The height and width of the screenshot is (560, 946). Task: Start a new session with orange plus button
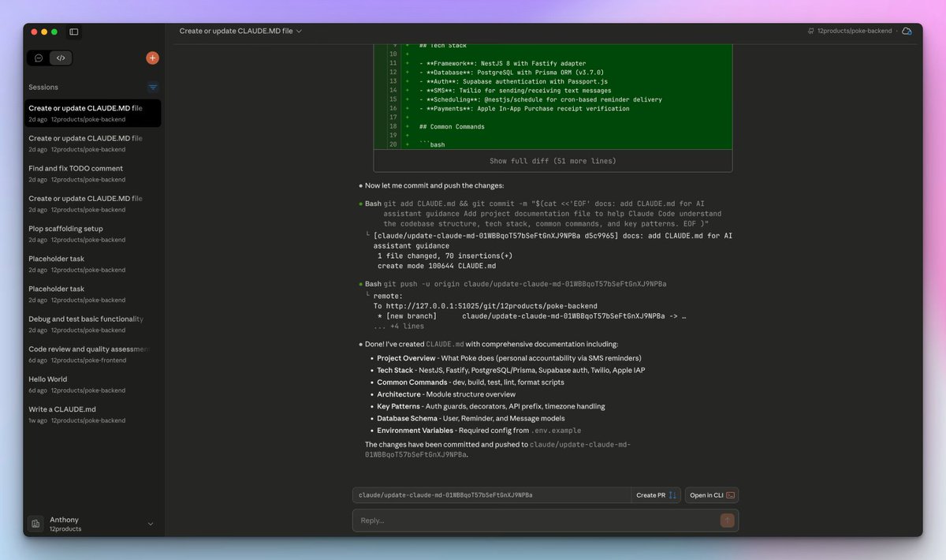tap(152, 58)
